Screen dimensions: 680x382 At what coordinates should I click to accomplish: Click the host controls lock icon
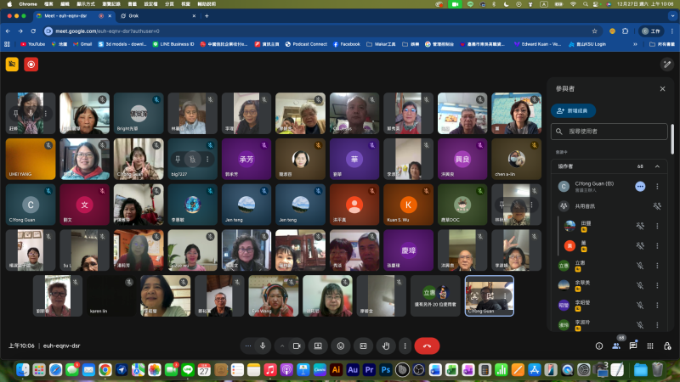click(x=667, y=345)
